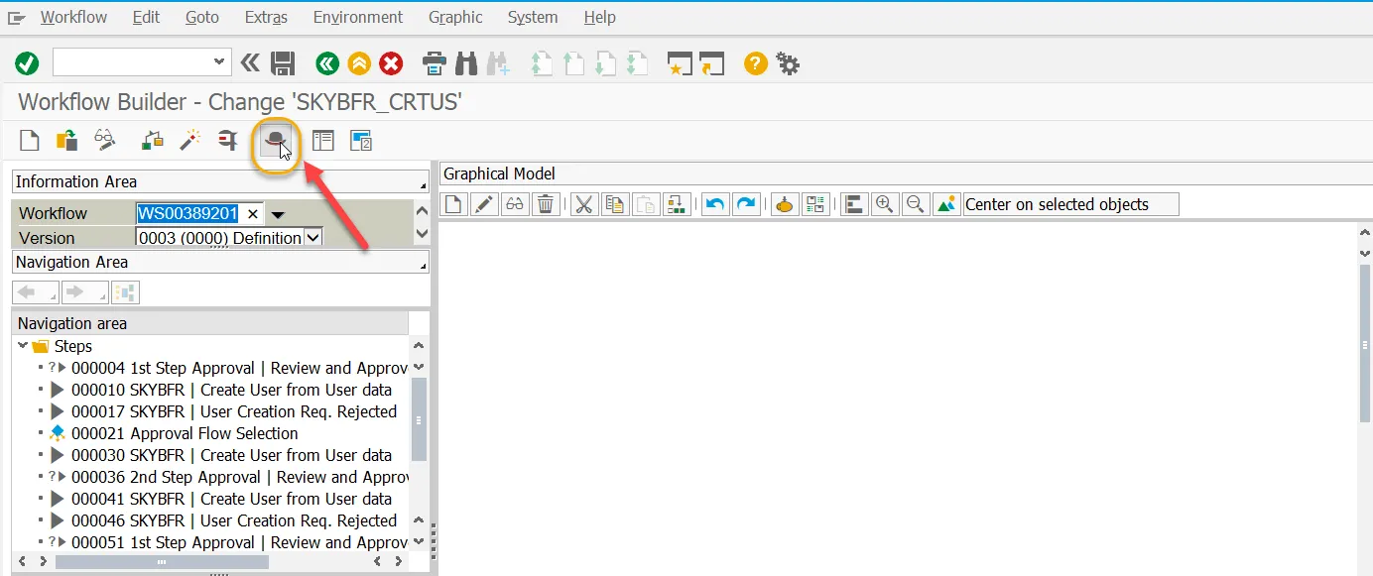The width and height of the screenshot is (1373, 576).
Task: Open Customize Local Layout gear icon
Action: click(x=788, y=64)
